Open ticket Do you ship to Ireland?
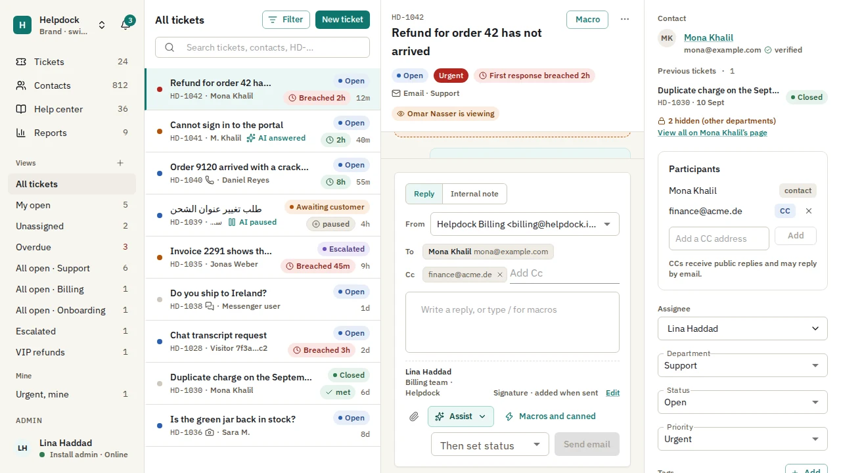The height and width of the screenshot is (473, 841). pyautogui.click(x=263, y=300)
